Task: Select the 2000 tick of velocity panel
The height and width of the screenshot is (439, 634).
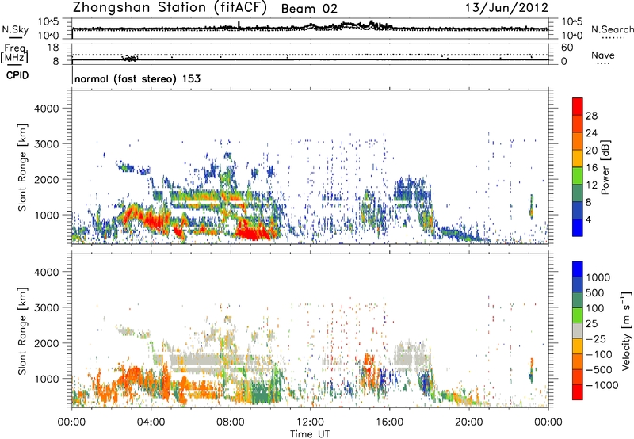Action: pyautogui.click(x=47, y=343)
